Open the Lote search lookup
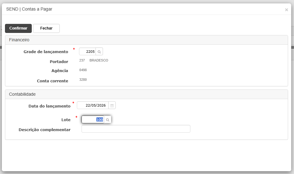Viewport: 294px width, 174px height. click(x=108, y=120)
